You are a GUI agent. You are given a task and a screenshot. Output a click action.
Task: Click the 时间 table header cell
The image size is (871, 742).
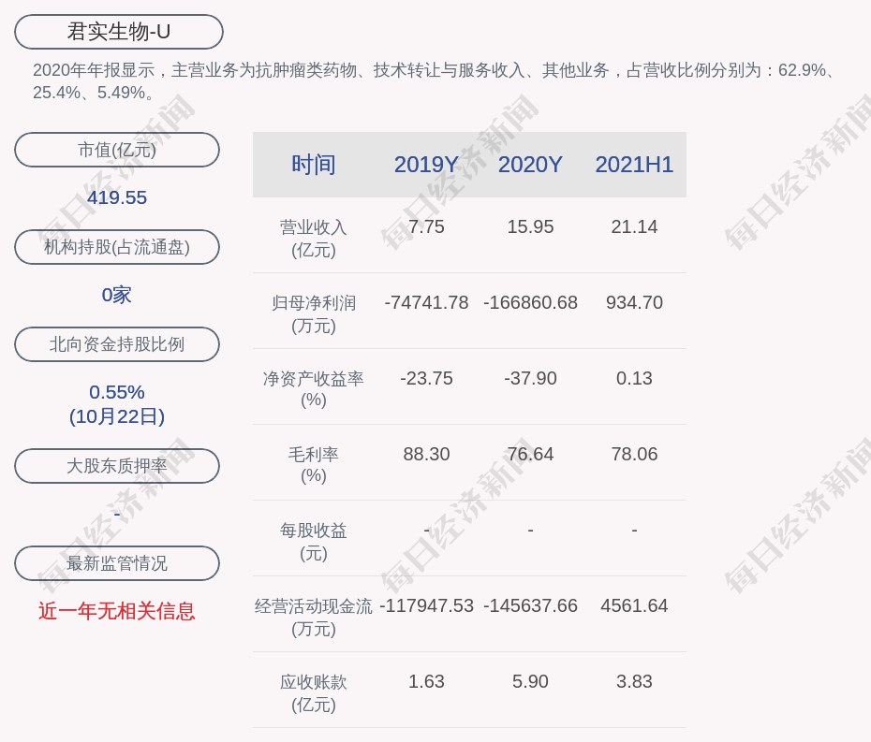[313, 165]
